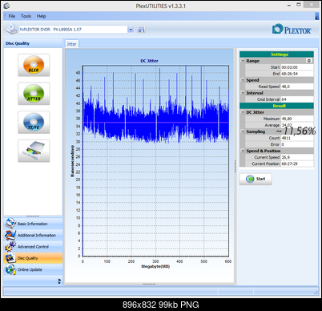Open Online Update section
The image size is (322, 311).
(33, 269)
